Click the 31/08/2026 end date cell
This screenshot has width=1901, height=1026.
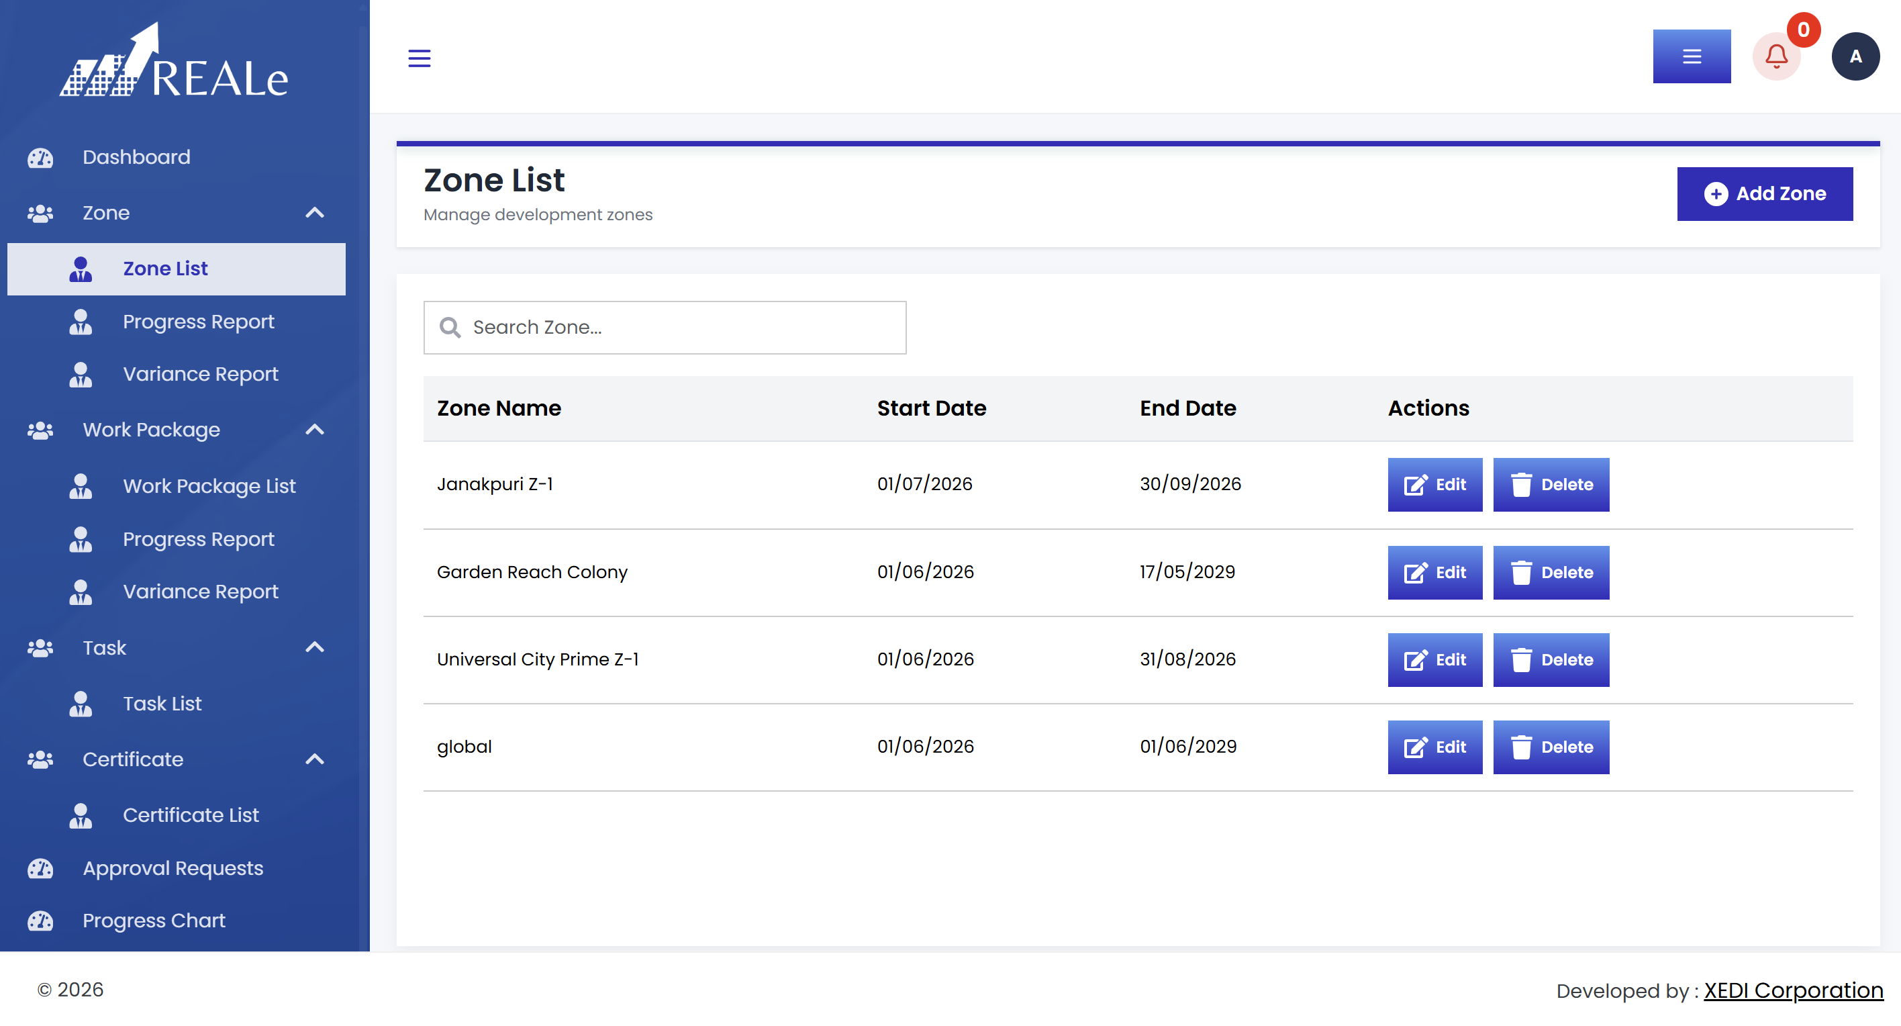point(1187,659)
